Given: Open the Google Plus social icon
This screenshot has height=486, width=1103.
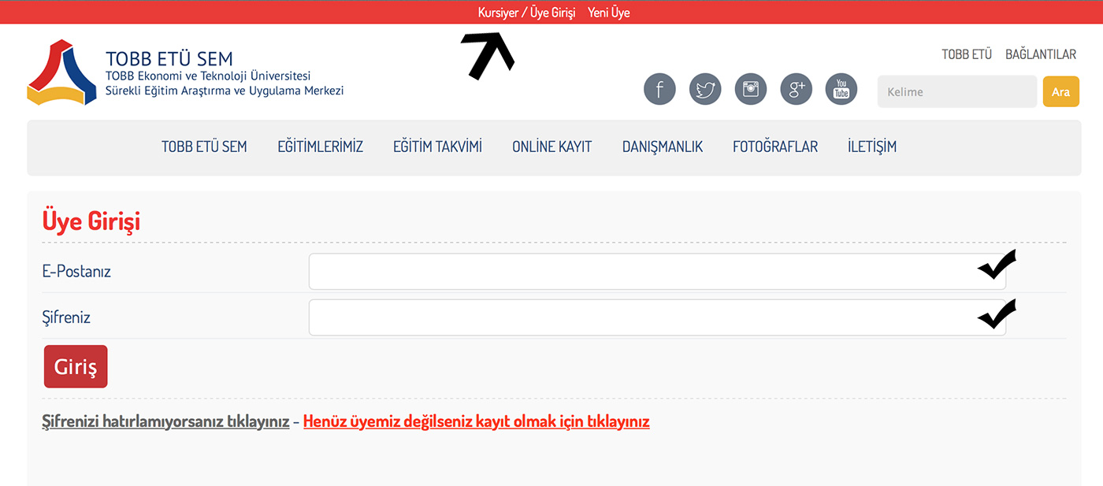Looking at the screenshot, I should point(796,89).
